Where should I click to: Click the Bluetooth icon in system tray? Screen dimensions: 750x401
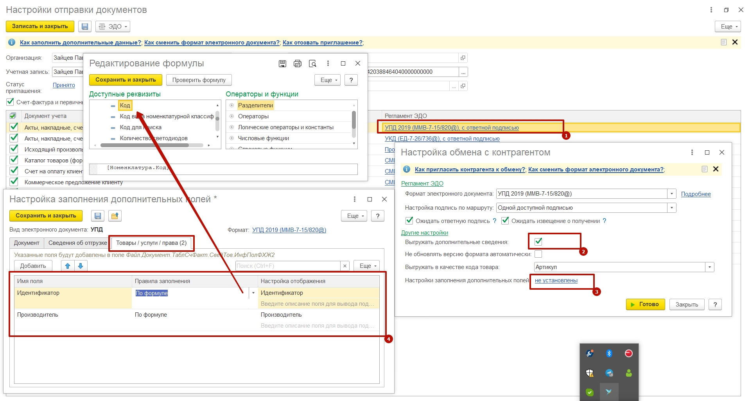609,353
